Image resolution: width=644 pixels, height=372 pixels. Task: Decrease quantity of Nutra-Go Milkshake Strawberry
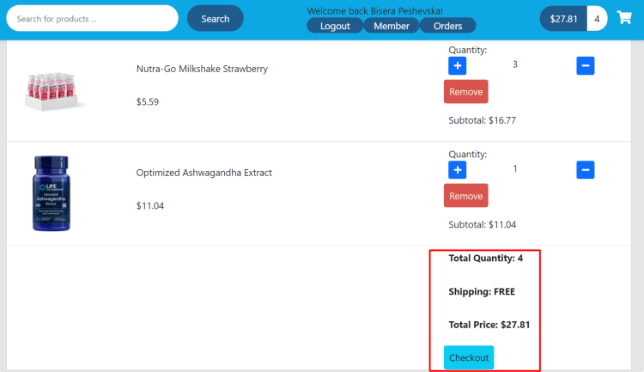[585, 65]
